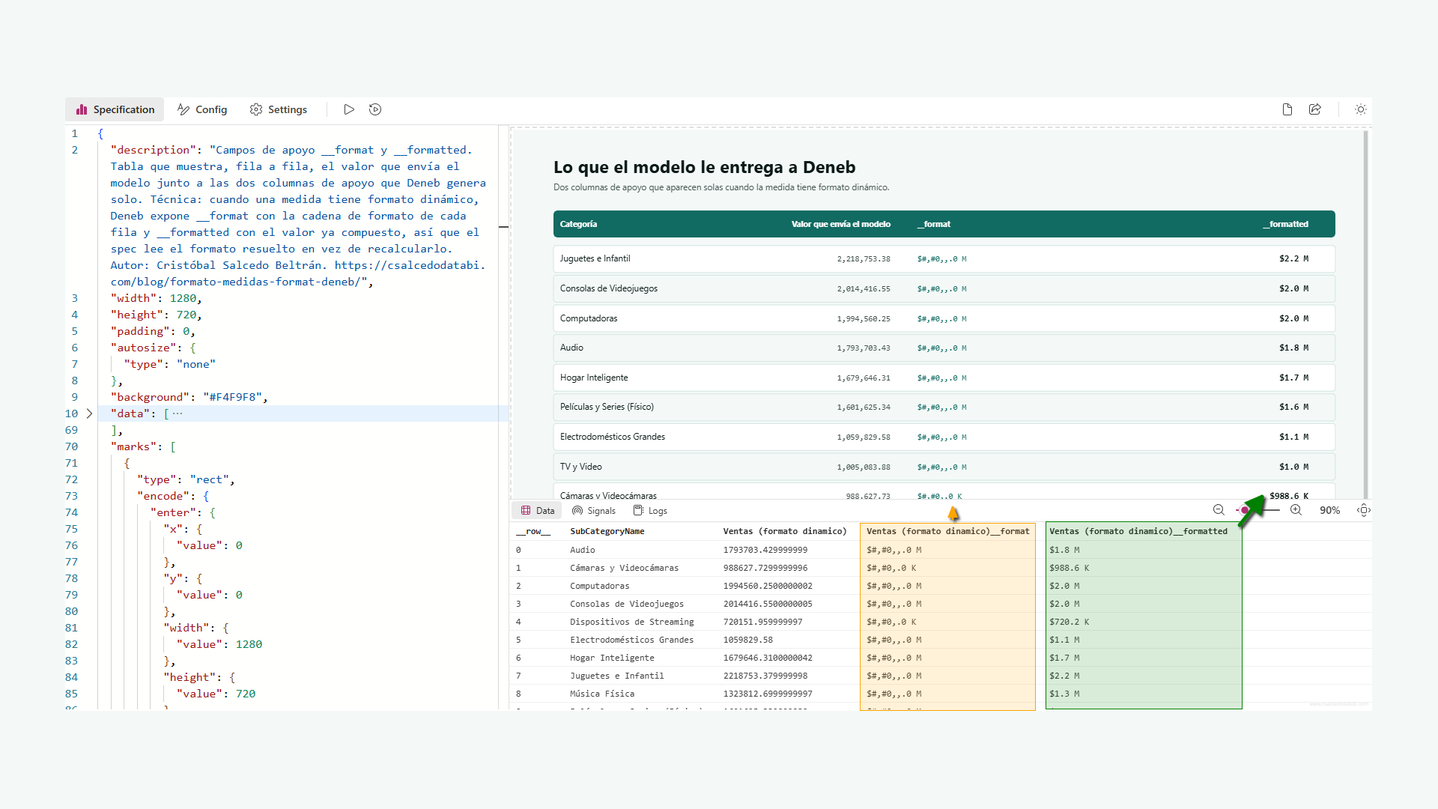Switch theme with the sun icon
The height and width of the screenshot is (809, 1438).
(x=1361, y=109)
